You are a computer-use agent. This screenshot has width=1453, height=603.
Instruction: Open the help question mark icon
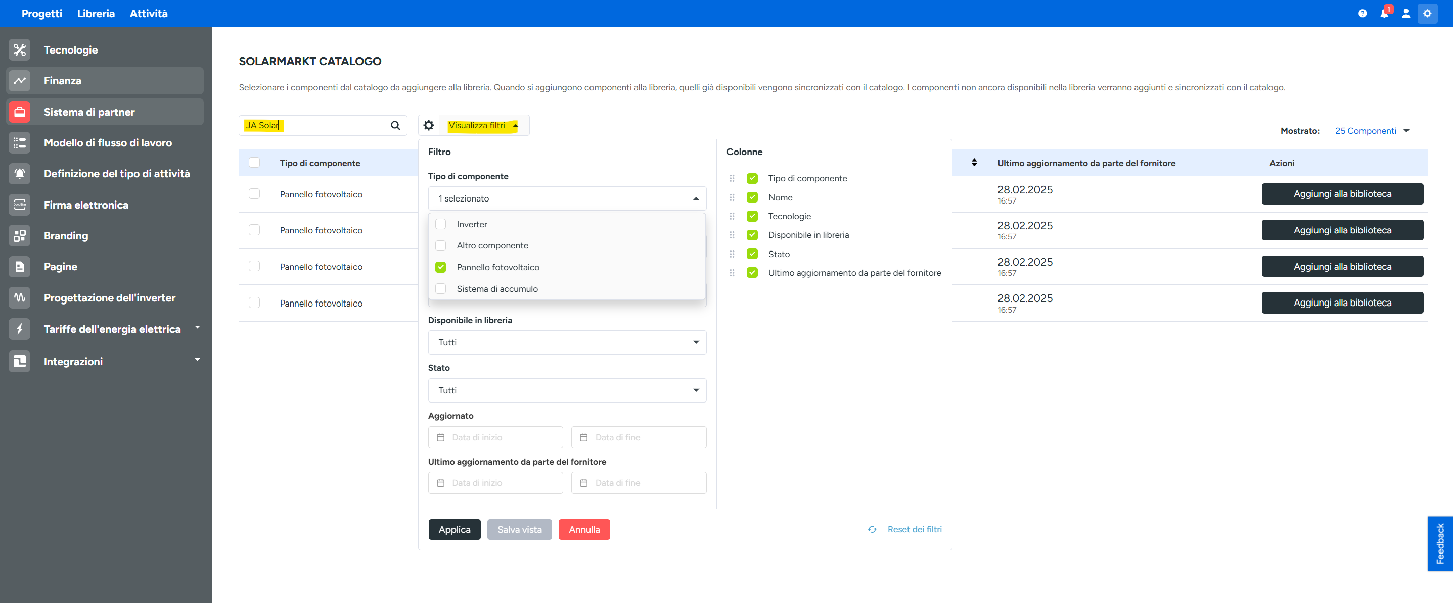pos(1362,13)
